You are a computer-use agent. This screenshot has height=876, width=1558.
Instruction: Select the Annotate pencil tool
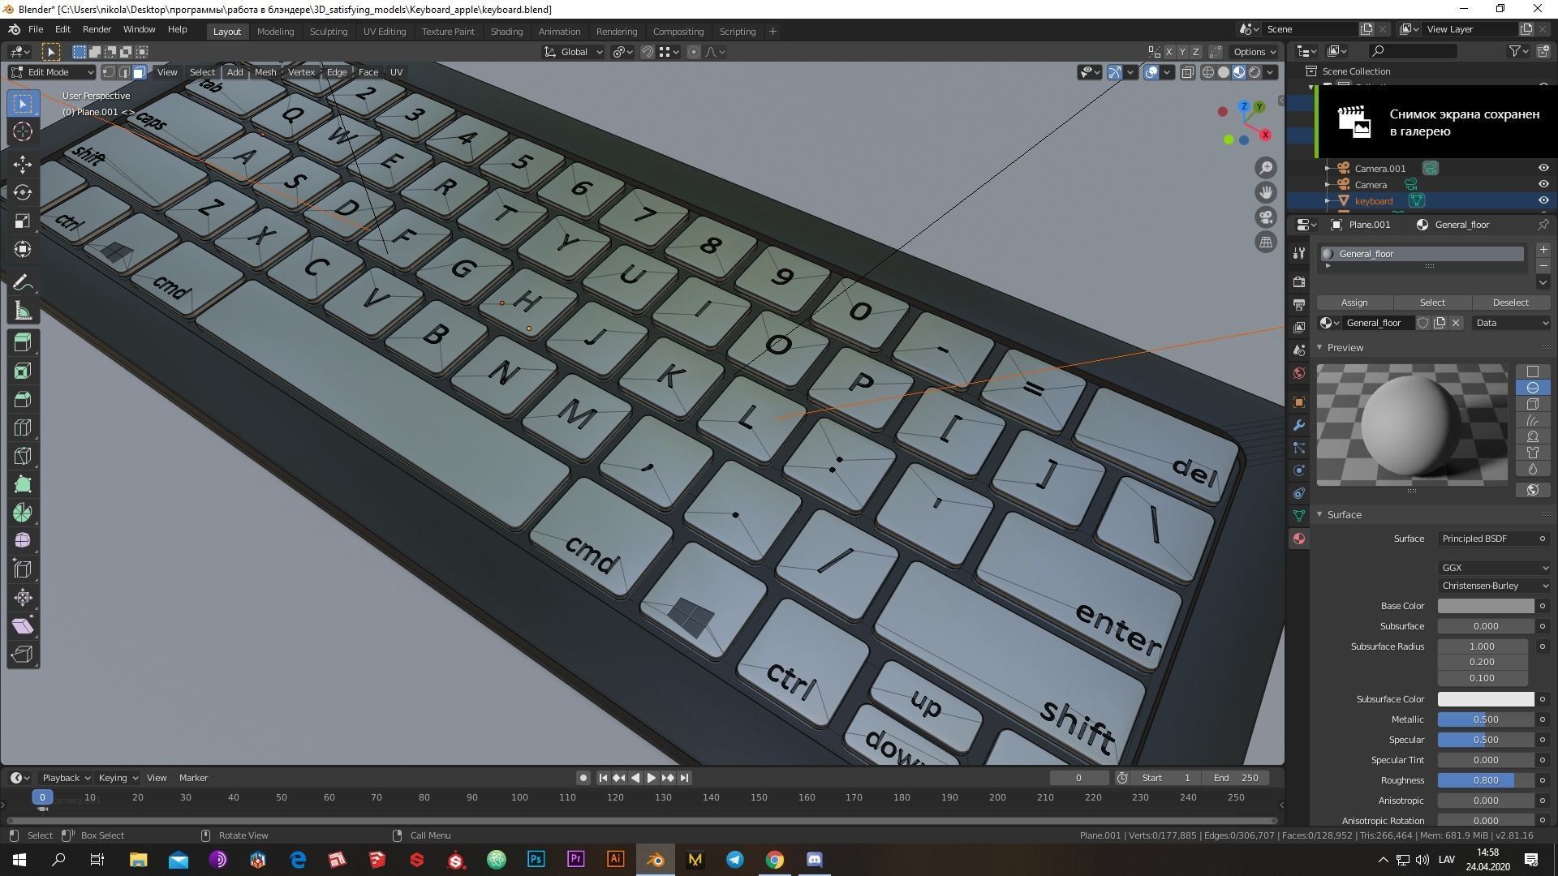pyautogui.click(x=23, y=282)
